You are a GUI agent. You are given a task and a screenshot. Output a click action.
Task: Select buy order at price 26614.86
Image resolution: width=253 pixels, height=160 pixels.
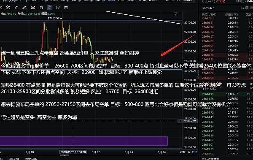226,99
